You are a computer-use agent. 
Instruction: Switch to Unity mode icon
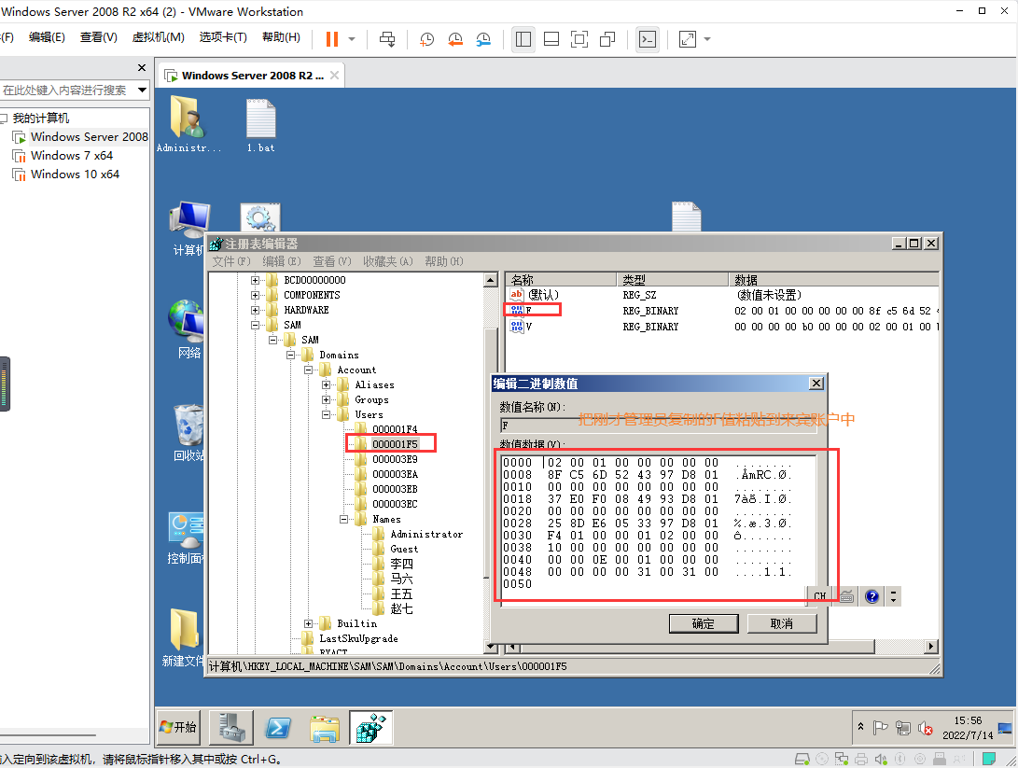pyautogui.click(x=607, y=39)
